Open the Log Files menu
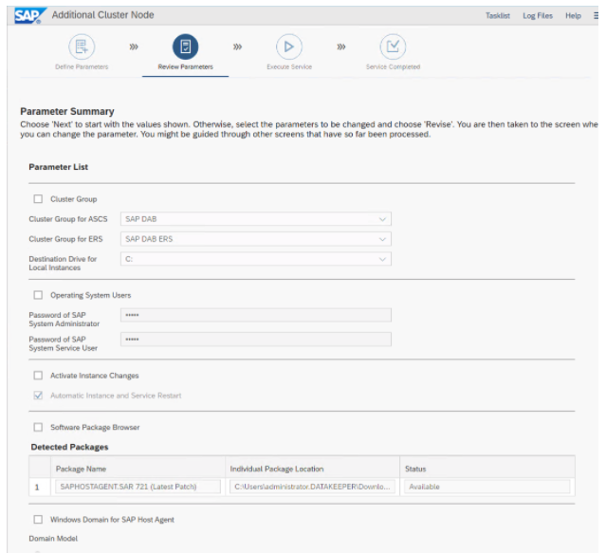The width and height of the screenshot is (606, 553). [x=538, y=16]
